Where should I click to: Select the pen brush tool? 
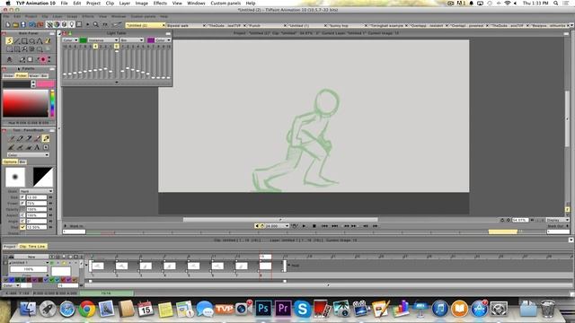tap(20, 138)
